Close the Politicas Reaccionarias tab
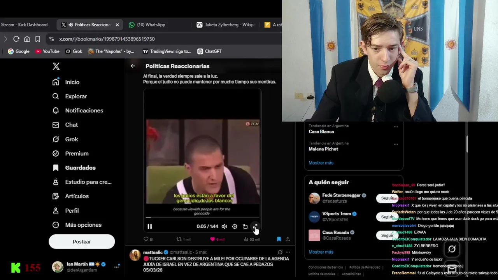 pyautogui.click(x=117, y=24)
